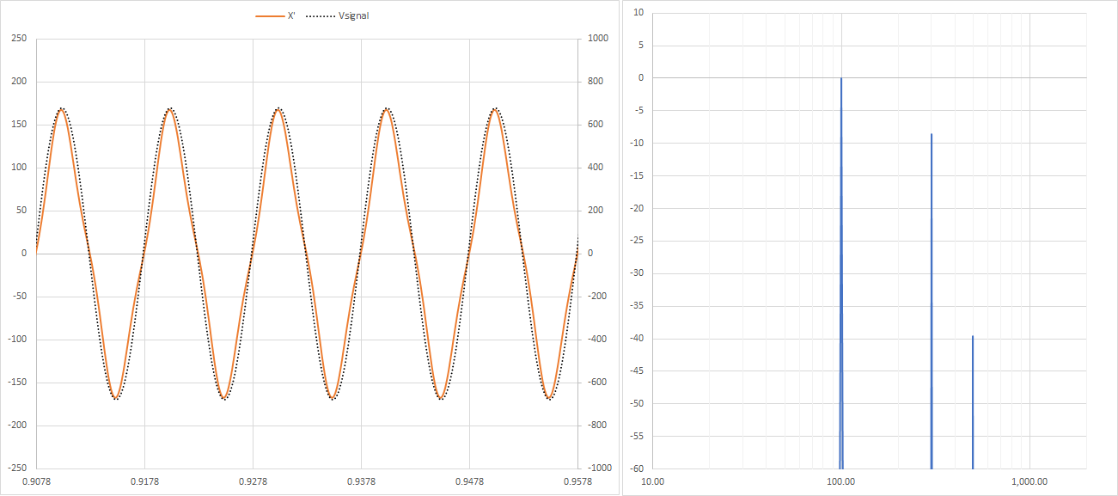Select the 0.9478 time axis label

coord(469,482)
